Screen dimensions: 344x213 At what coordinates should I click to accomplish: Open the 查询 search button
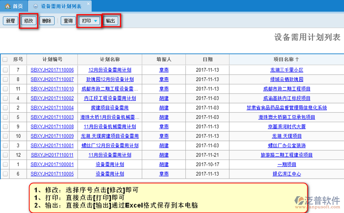click(x=68, y=21)
